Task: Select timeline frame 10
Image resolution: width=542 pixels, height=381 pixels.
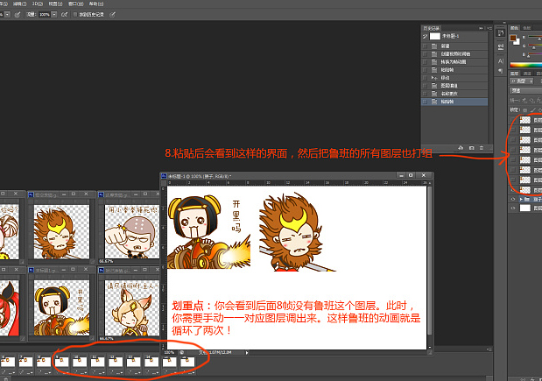Action: [80, 361]
